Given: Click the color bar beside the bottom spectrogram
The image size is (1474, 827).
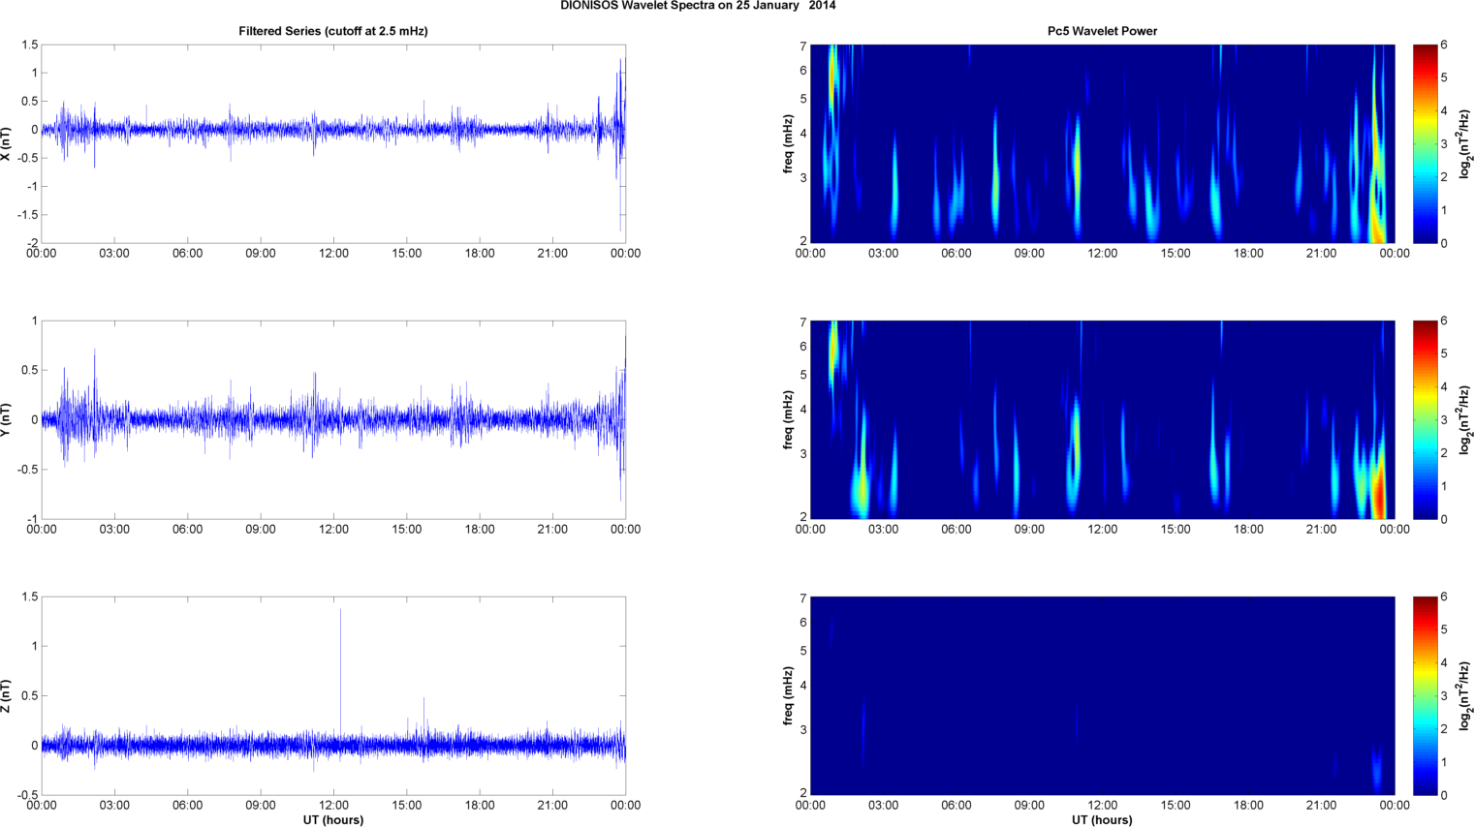Looking at the screenshot, I should pyautogui.click(x=1425, y=695).
